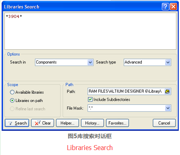Open the File Mask dropdown arrow
The image size is (180, 155).
pyautogui.click(x=168, y=108)
